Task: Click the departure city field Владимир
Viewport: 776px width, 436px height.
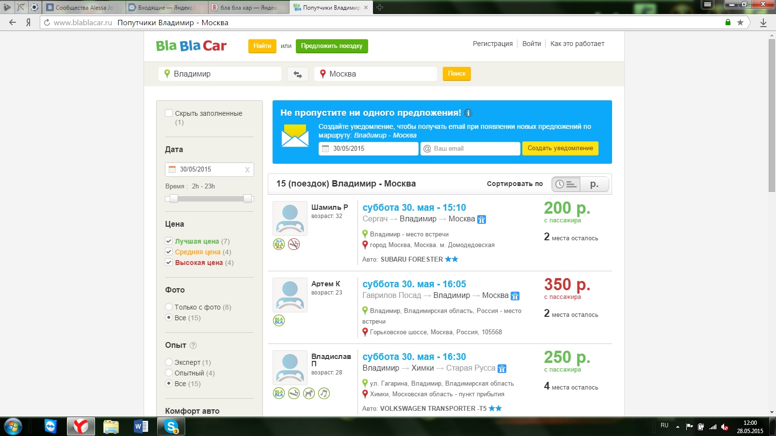Action: click(220, 74)
